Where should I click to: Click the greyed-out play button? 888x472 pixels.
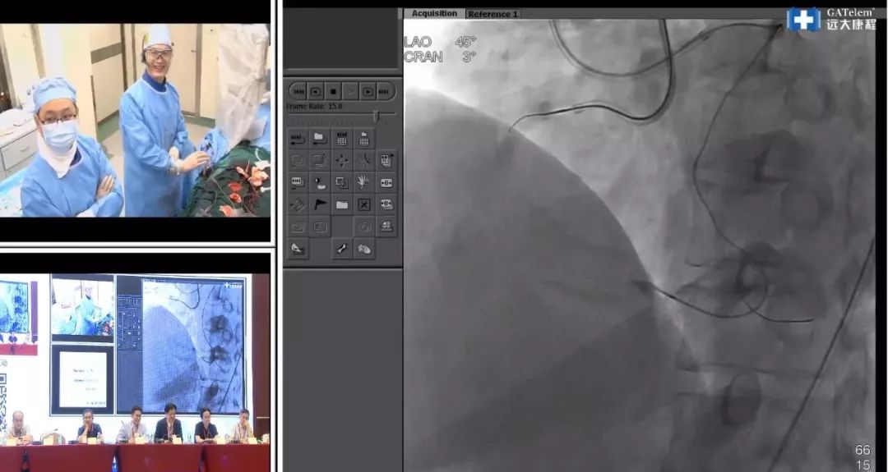point(350,91)
